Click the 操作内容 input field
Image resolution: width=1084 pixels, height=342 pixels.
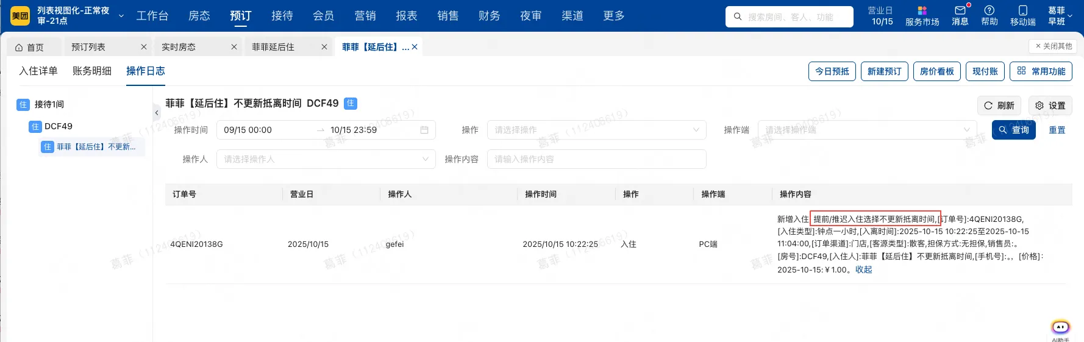point(596,159)
